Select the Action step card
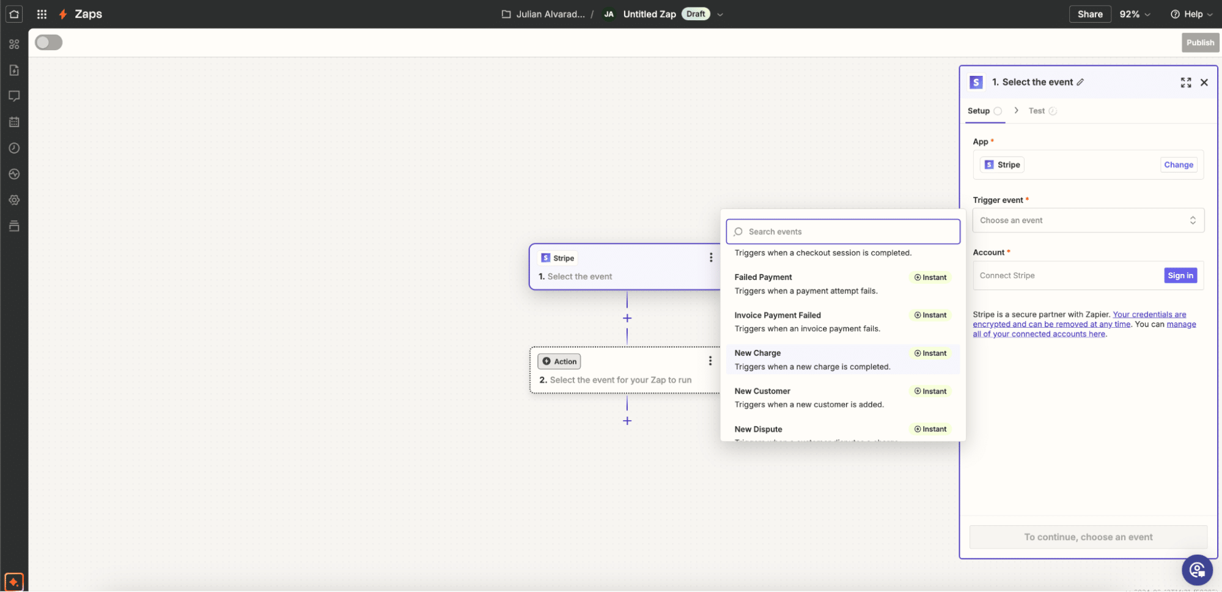 [x=625, y=370]
